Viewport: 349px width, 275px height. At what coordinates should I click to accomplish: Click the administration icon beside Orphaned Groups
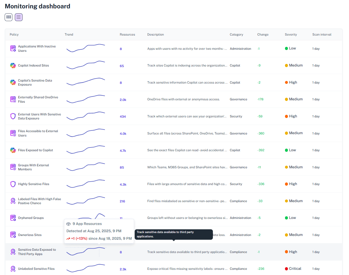[x=13, y=218]
